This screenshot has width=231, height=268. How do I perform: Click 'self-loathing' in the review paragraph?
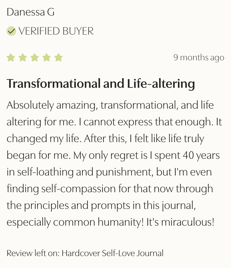40,172
